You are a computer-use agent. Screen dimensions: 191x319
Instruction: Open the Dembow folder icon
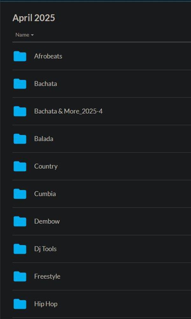tap(20, 221)
